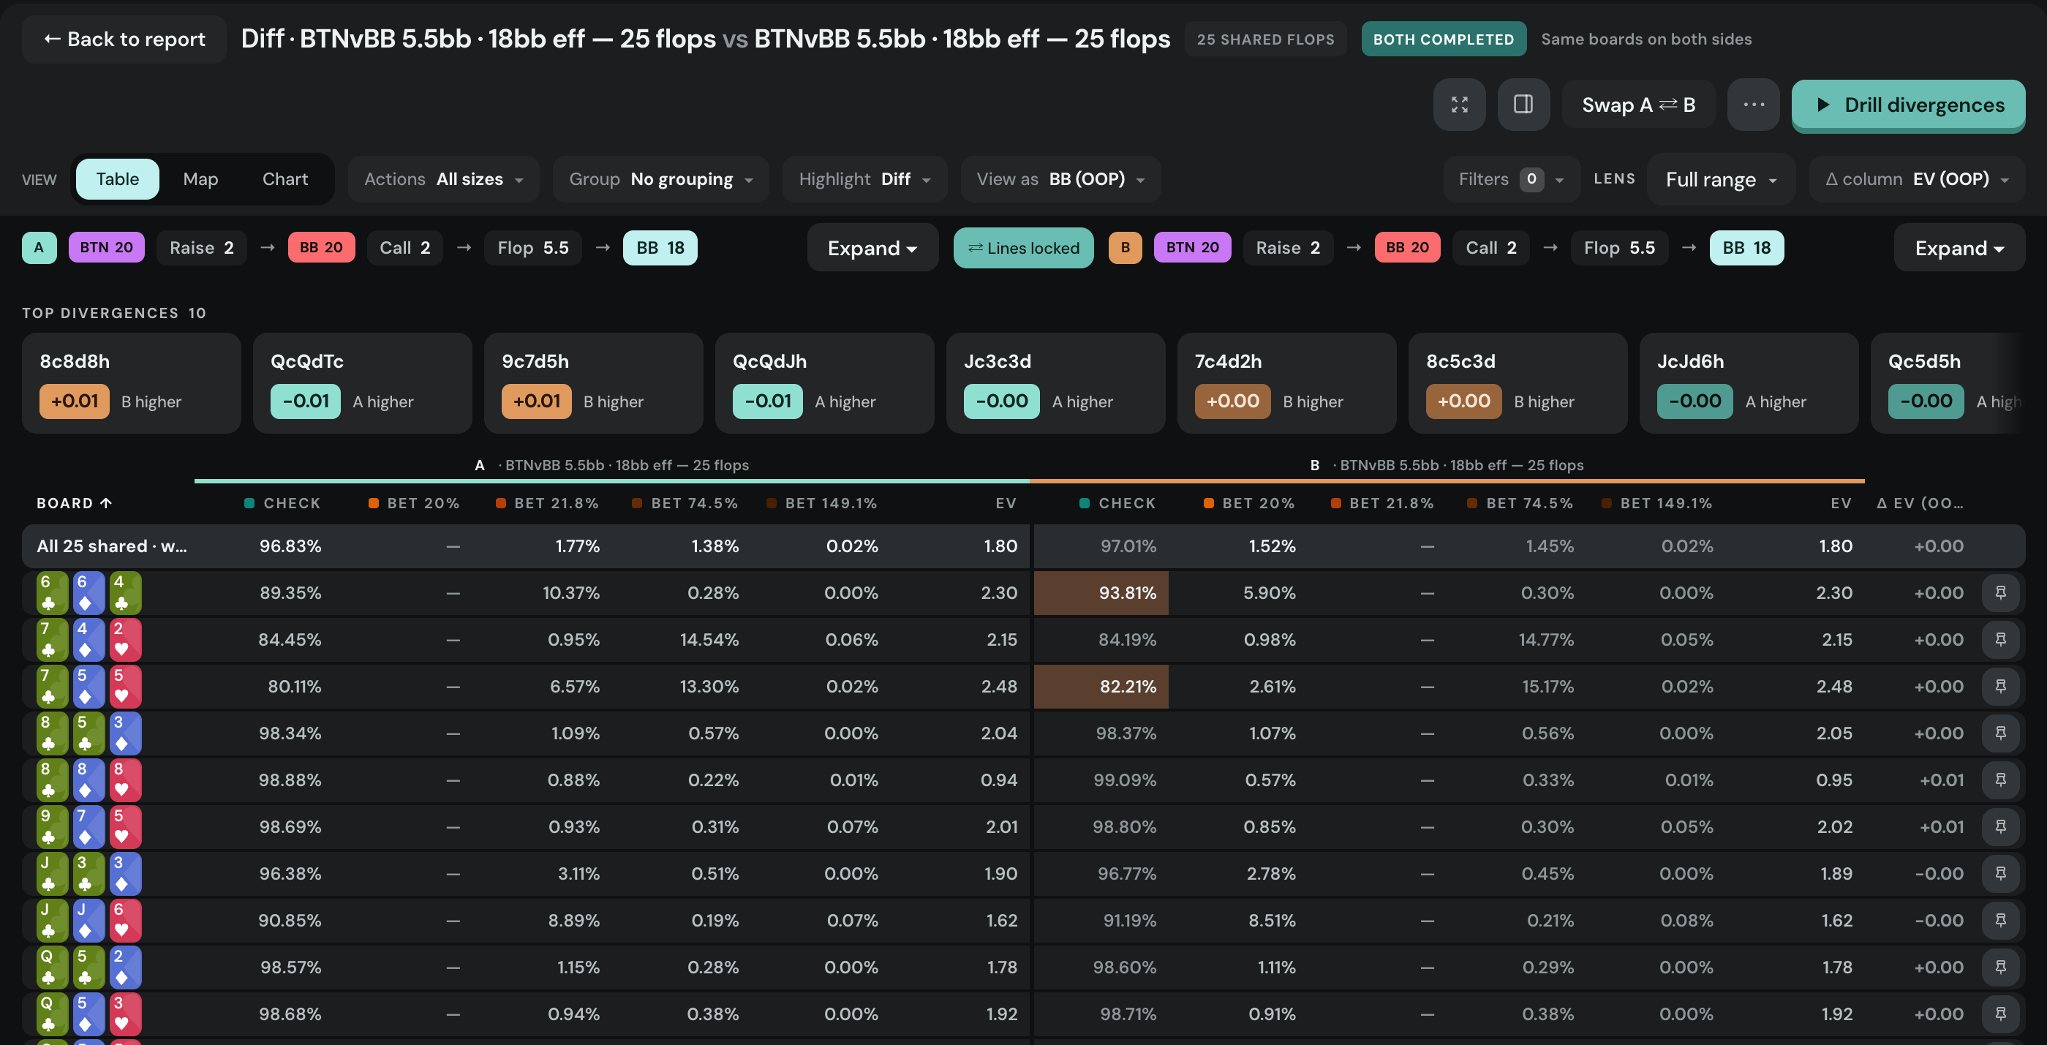
Task: Select the All 25 shared summary row
Action: tap(1022, 546)
